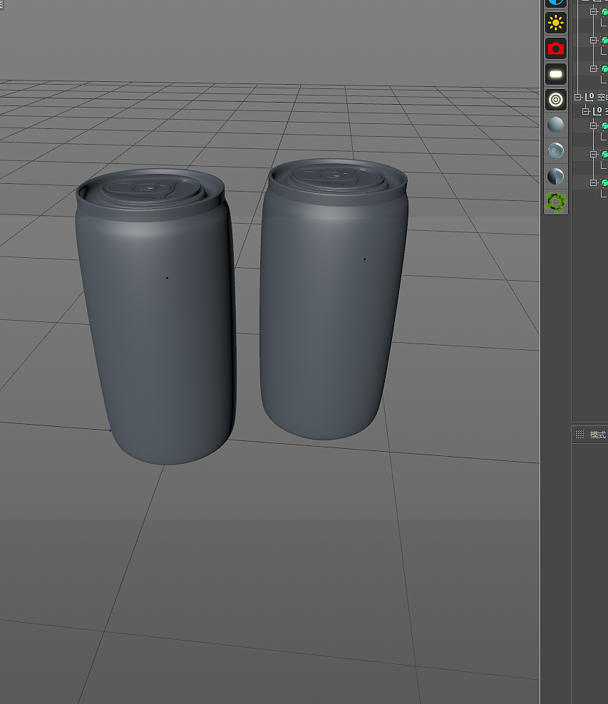Viewport: 608px width, 704px height.
Task: Click the blue globe icon at toolbar top
Action: click(x=556, y=4)
